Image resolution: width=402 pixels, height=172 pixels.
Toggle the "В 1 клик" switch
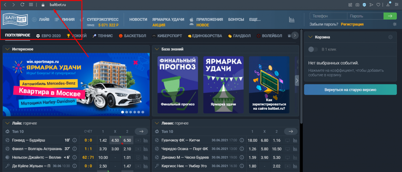[x=313, y=49]
